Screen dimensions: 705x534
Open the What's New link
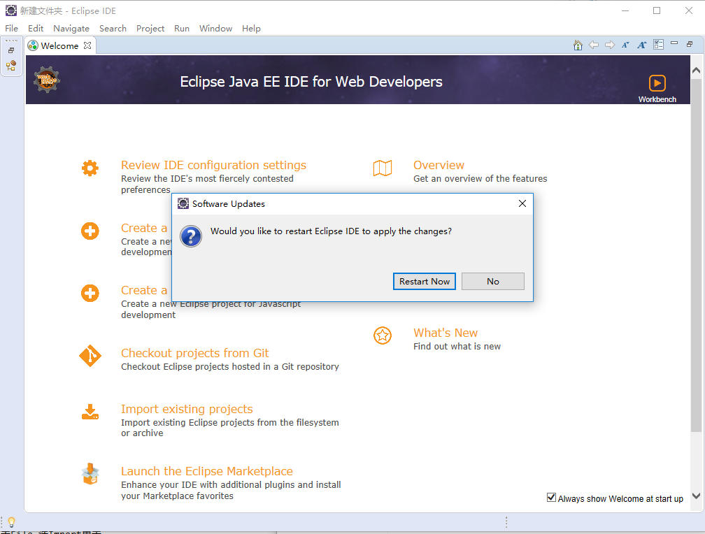pyautogui.click(x=446, y=333)
